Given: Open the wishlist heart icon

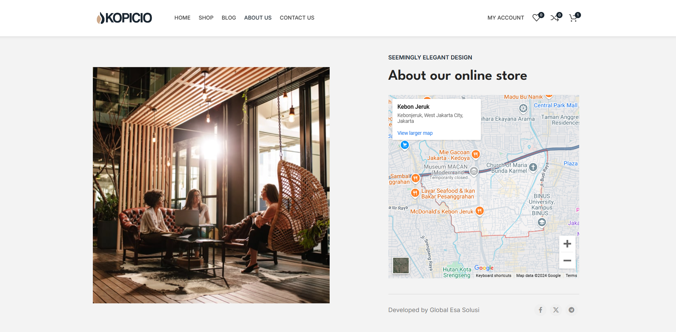Looking at the screenshot, I should coord(536,18).
